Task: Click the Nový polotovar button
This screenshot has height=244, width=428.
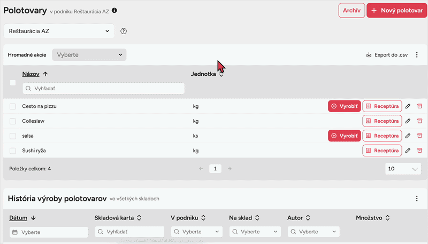Action: pyautogui.click(x=396, y=10)
